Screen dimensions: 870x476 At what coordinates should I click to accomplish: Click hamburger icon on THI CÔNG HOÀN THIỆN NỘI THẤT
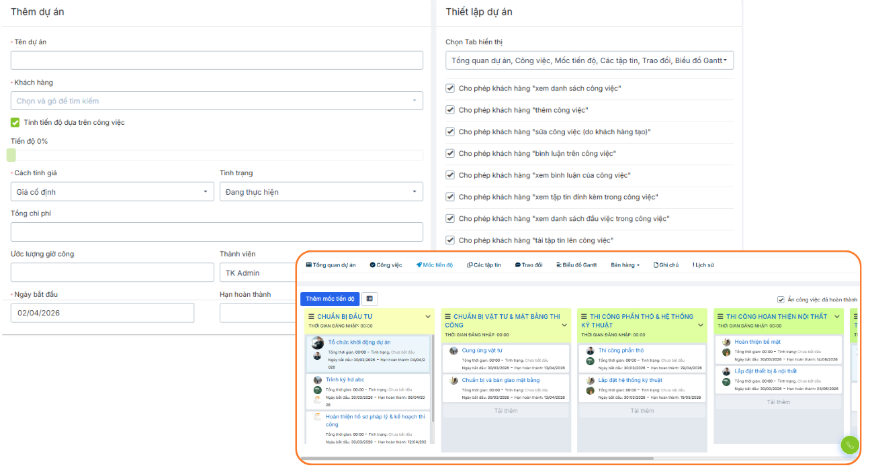click(x=720, y=317)
